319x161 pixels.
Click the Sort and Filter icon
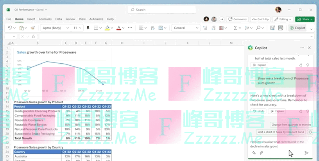coord(247,28)
